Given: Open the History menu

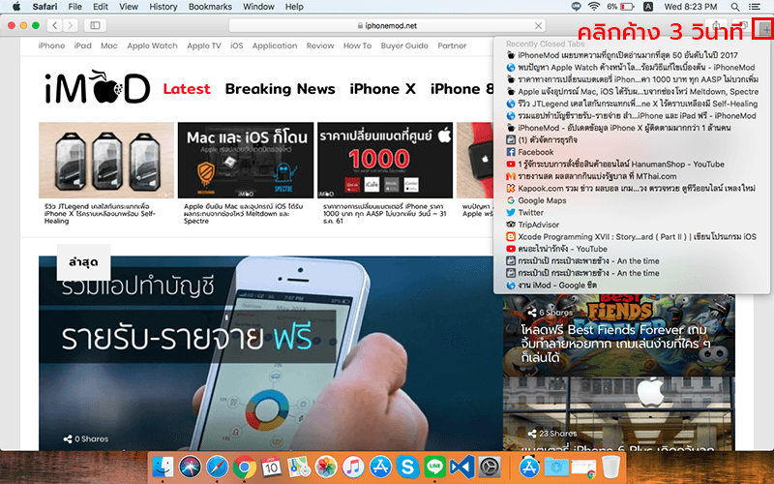Looking at the screenshot, I should click(163, 7).
